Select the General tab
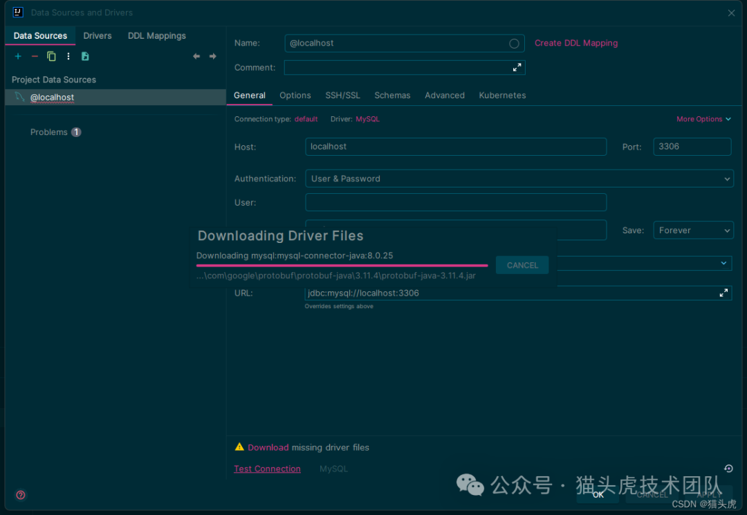The height and width of the screenshot is (515, 747). pyautogui.click(x=250, y=96)
